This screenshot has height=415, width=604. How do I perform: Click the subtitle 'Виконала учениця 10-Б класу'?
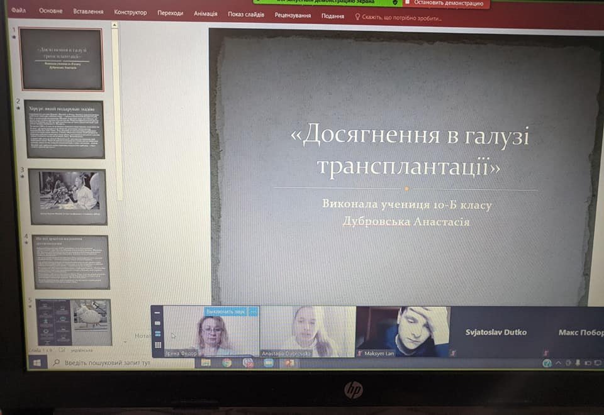click(407, 204)
